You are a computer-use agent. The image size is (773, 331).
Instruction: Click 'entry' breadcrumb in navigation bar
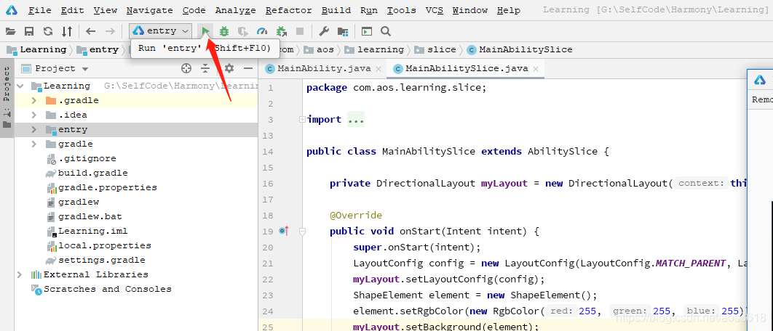98,49
